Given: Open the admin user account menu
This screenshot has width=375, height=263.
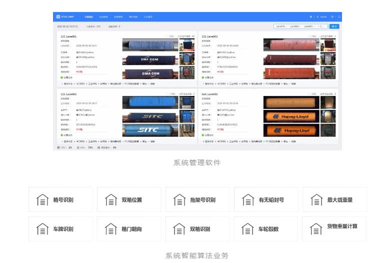Looking at the screenshot, I should (x=322, y=17).
